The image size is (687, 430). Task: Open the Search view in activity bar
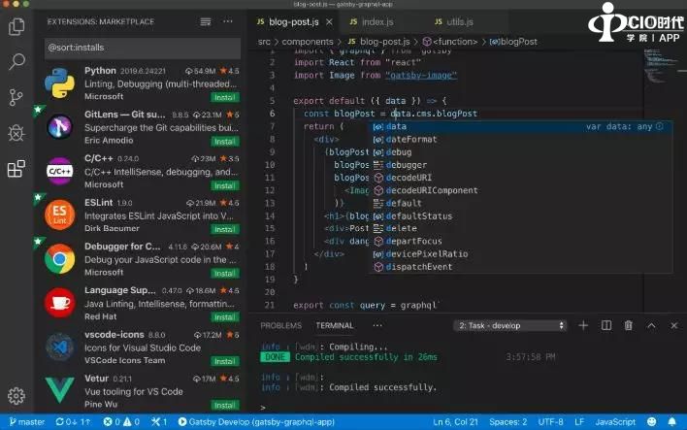[16, 62]
